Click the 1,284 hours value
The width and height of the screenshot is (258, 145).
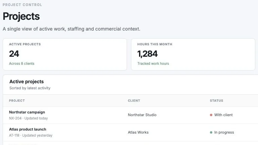(x=147, y=54)
